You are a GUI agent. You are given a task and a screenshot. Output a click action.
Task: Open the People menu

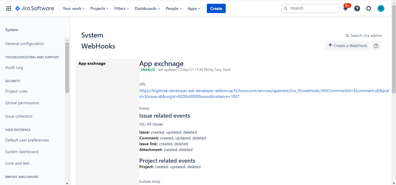coord(173,8)
